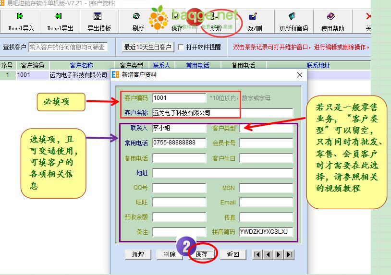
Task: Click the 删除 button in dialog
Action: 170,254
